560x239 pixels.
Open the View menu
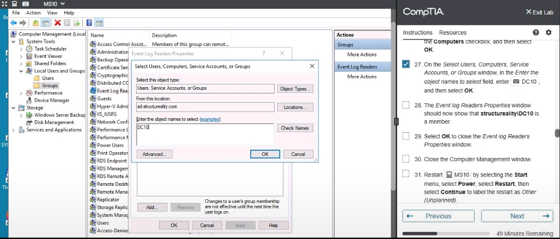pyautogui.click(x=52, y=13)
